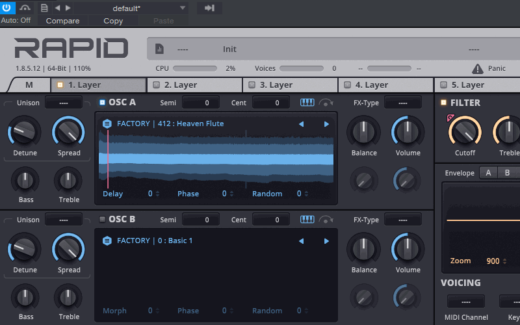The image size is (520, 325).
Task: Select Envelope A button
Action: coord(488,173)
